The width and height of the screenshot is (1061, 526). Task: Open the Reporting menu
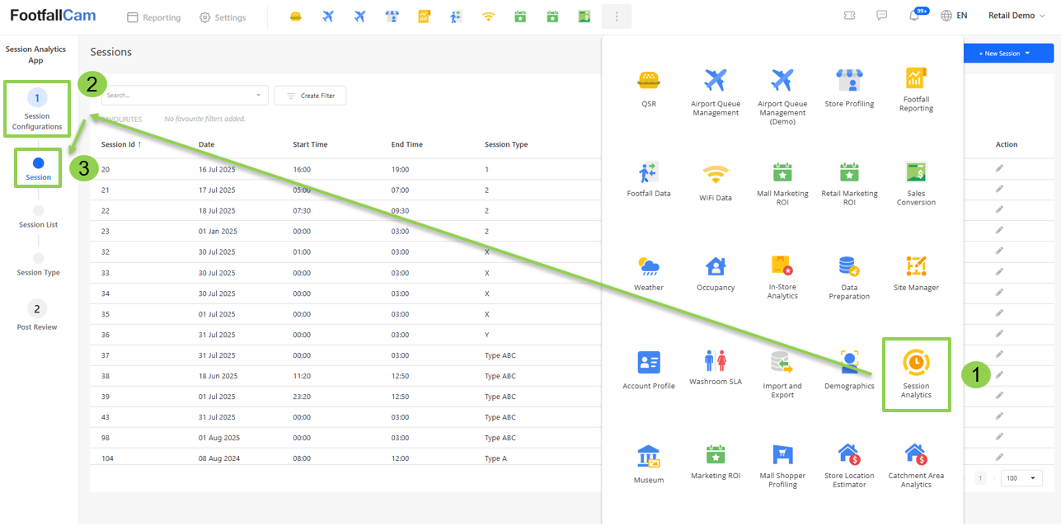tap(154, 17)
